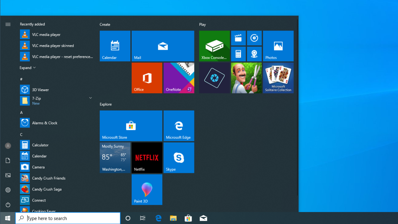The height and width of the screenshot is (224, 398).
Task: Select Alarms & Clock from app list
Action: [x=44, y=123]
